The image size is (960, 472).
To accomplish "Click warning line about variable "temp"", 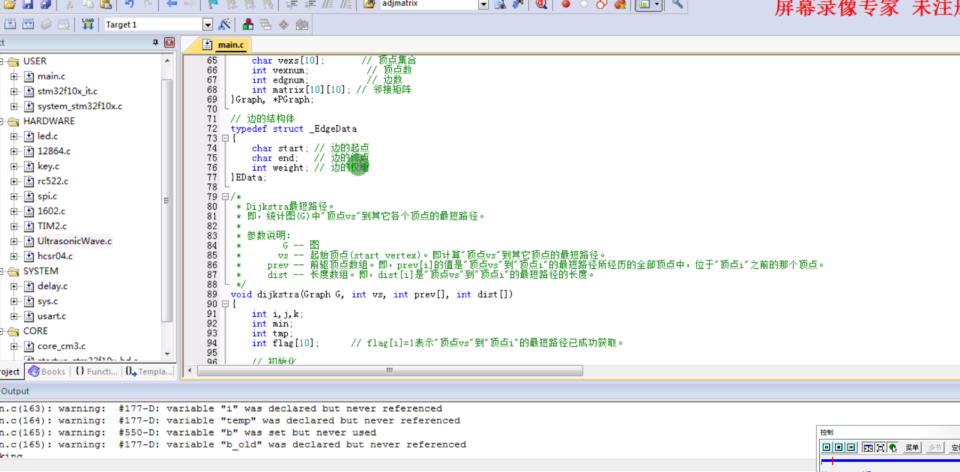I will (230, 420).
